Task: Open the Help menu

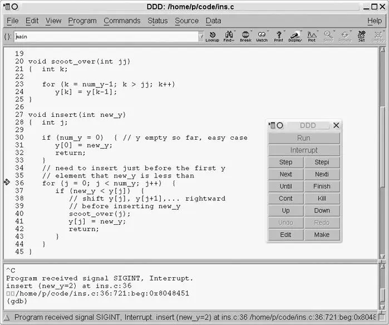Action: pos(375,21)
